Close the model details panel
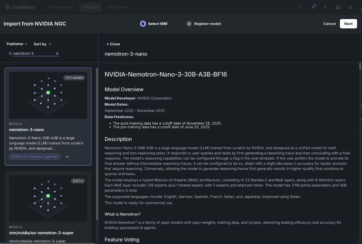Screen dimensions: 362x244 click(113, 44)
